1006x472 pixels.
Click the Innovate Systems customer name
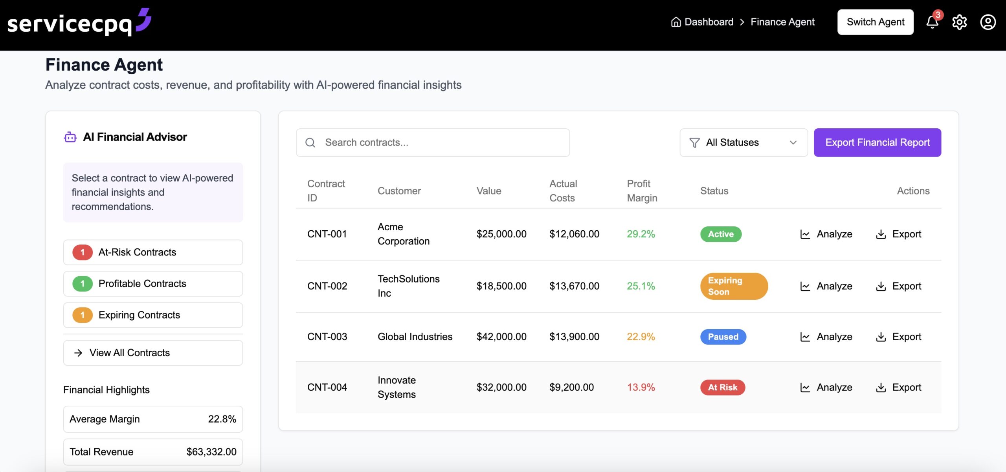[397, 387]
